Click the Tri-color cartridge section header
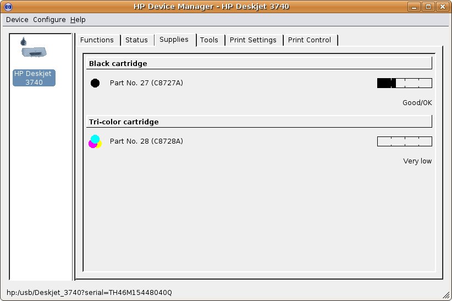 (259, 122)
